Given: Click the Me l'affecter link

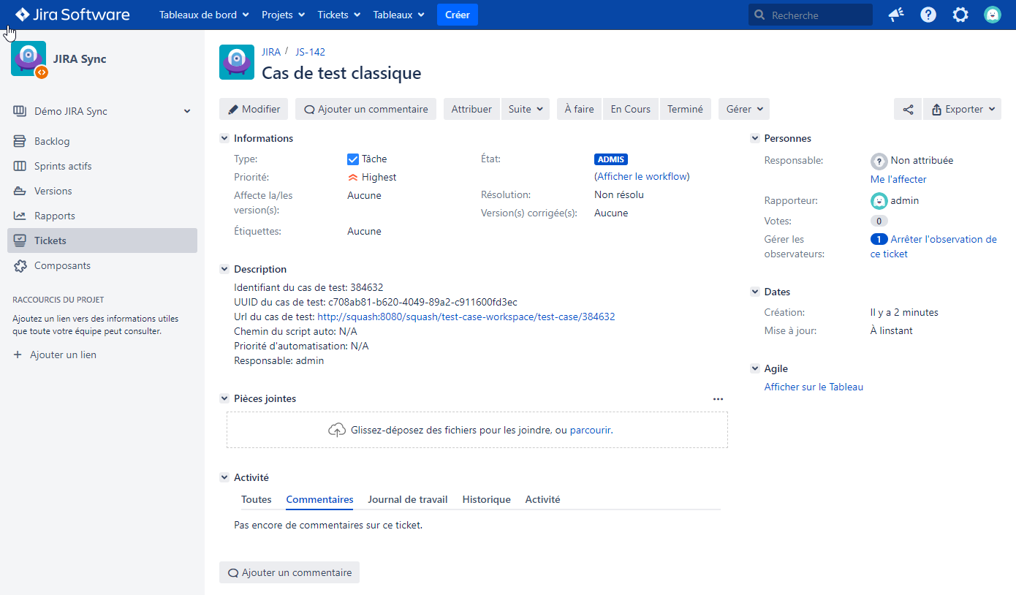Looking at the screenshot, I should (x=898, y=178).
